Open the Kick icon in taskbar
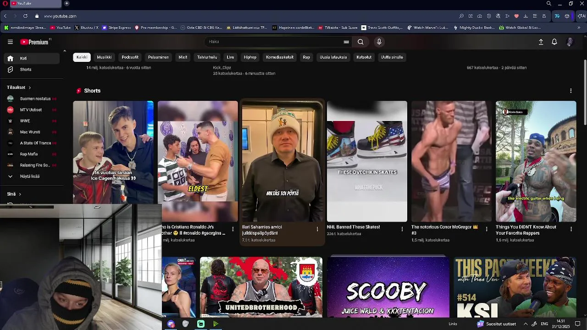Screen dimensions: 587x330 200,324
